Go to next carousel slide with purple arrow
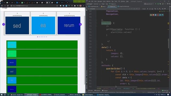The height and width of the screenshot is (96, 171). [80, 24]
